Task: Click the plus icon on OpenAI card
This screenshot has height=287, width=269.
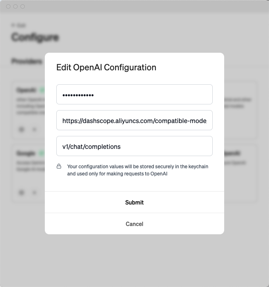Action: (x=34, y=130)
